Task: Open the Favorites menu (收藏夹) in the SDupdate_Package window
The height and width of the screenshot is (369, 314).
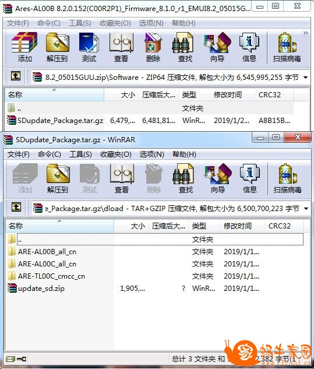Action: click(115, 154)
